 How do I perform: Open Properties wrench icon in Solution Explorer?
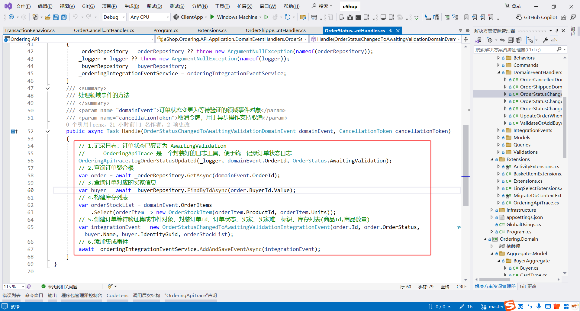point(546,40)
